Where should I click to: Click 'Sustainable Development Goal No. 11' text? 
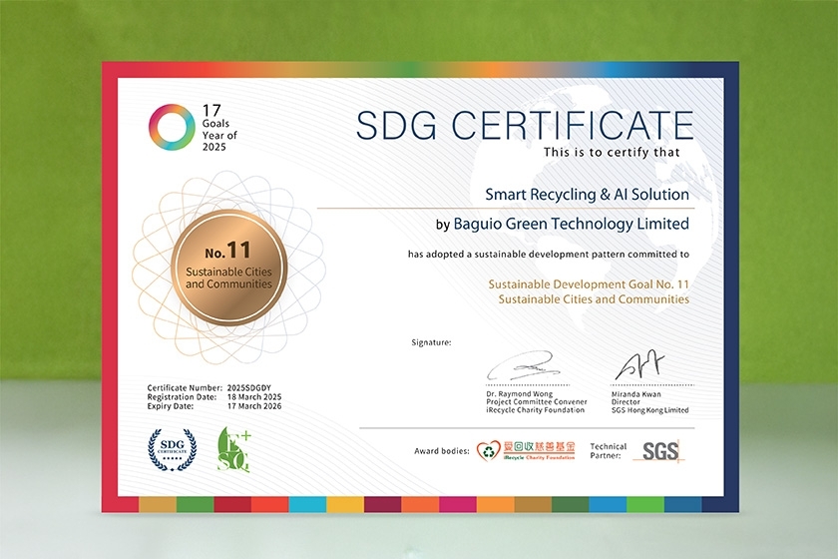(589, 284)
